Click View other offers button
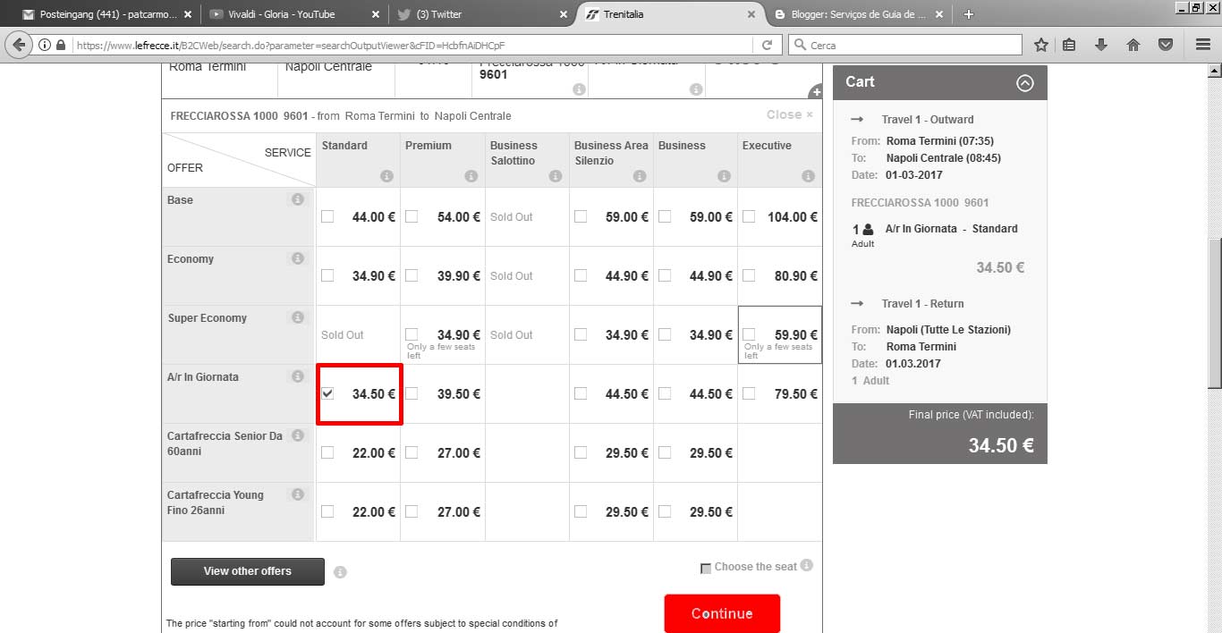1222x633 pixels. point(248,571)
